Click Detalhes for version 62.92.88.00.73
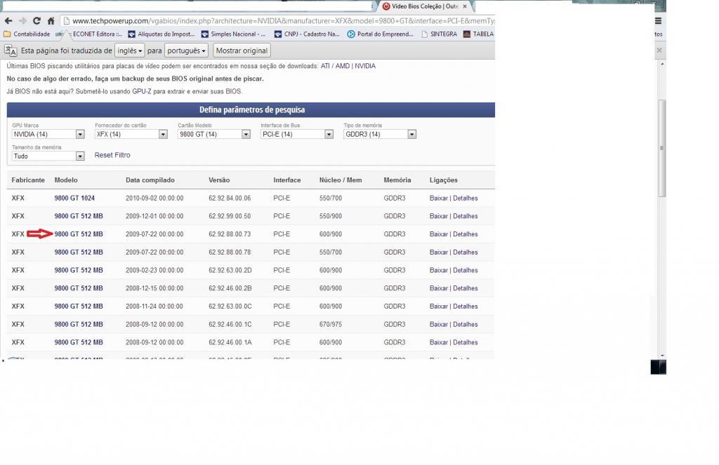This screenshot has height=465, width=719. (x=466, y=234)
